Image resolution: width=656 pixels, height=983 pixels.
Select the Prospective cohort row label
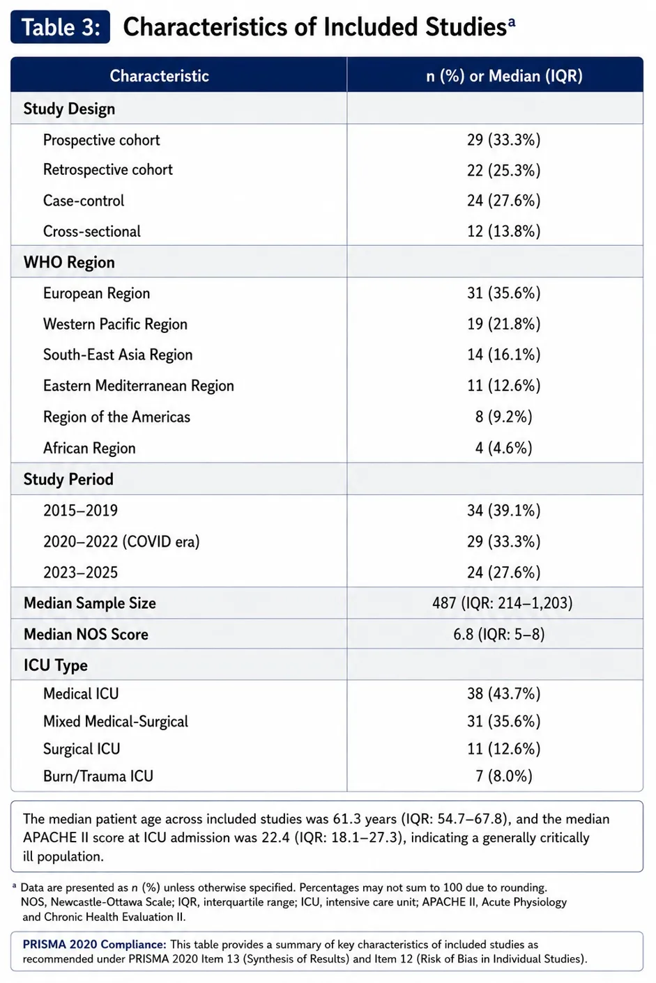click(x=102, y=140)
